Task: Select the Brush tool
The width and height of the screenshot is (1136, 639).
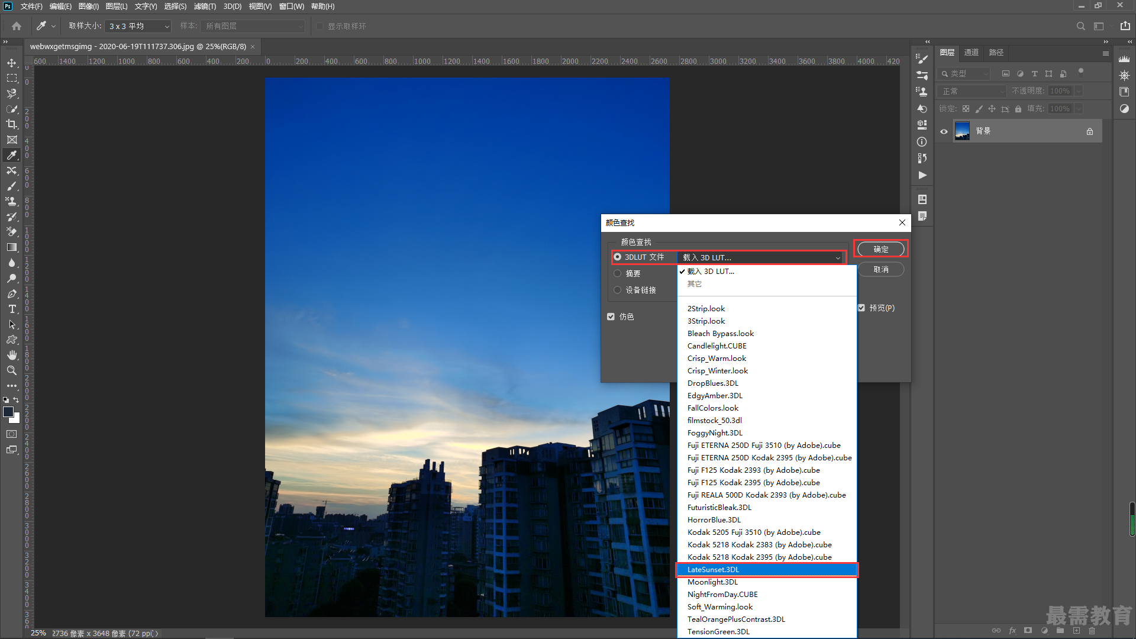Action: pos(12,186)
